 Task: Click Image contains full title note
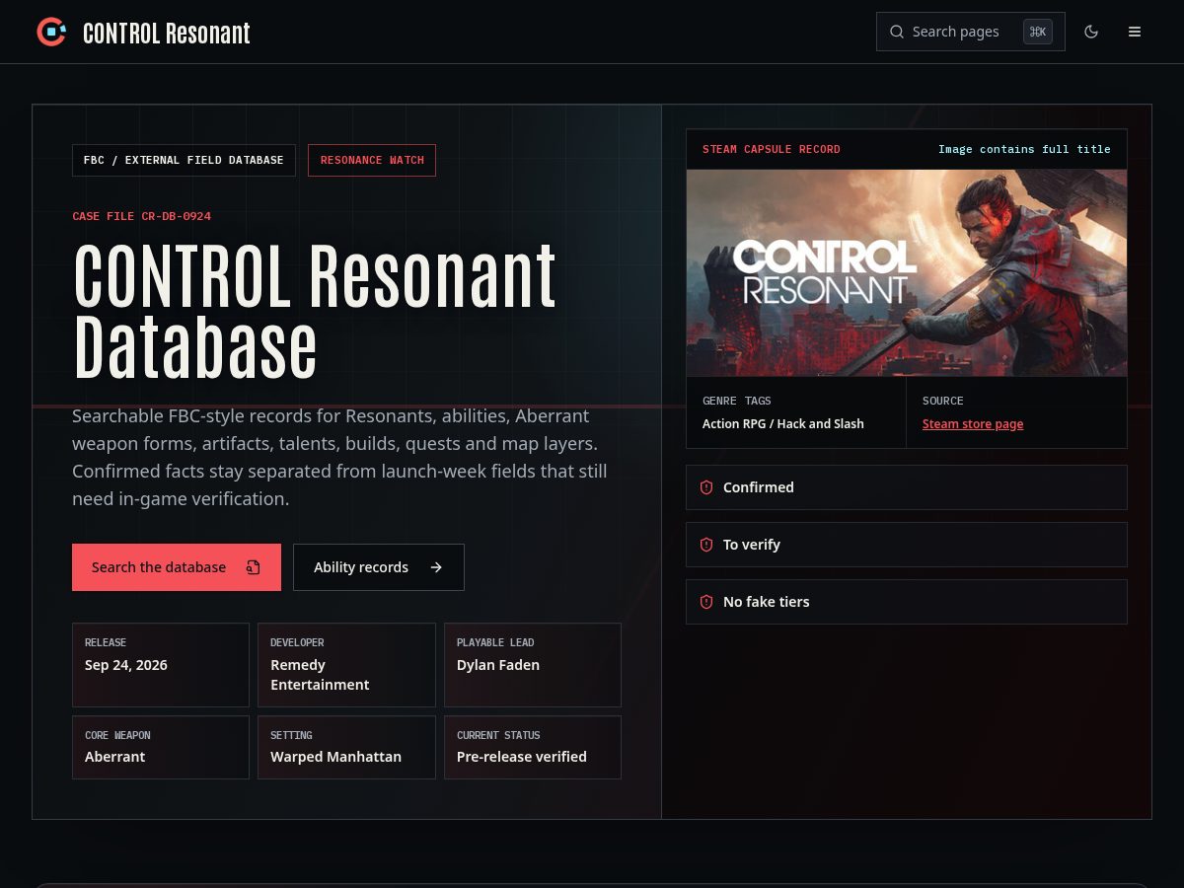click(x=1024, y=150)
